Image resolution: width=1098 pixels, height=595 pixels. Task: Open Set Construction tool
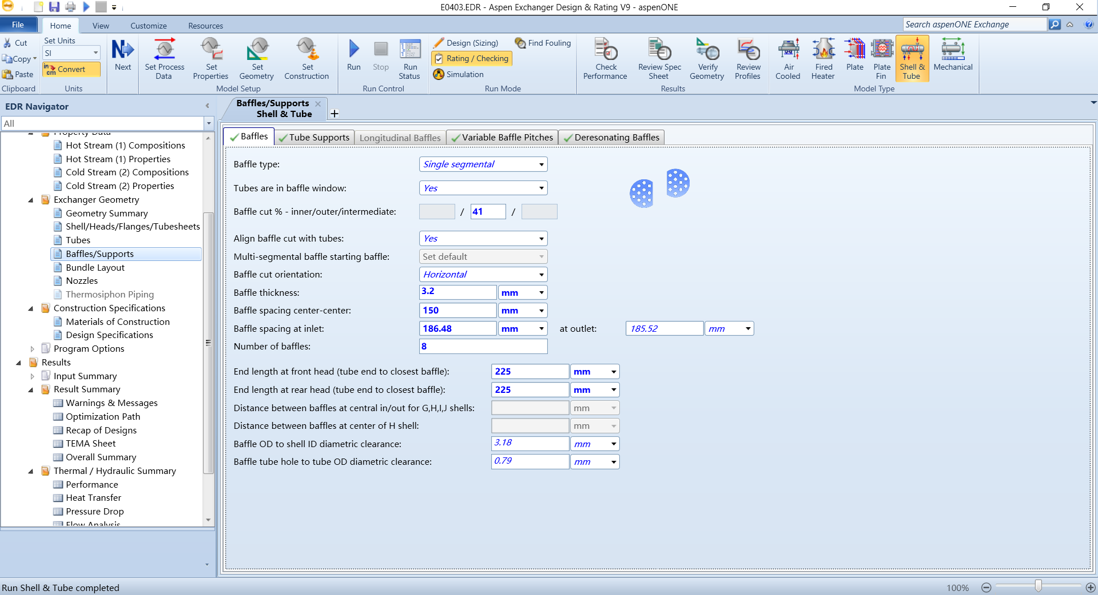point(307,59)
